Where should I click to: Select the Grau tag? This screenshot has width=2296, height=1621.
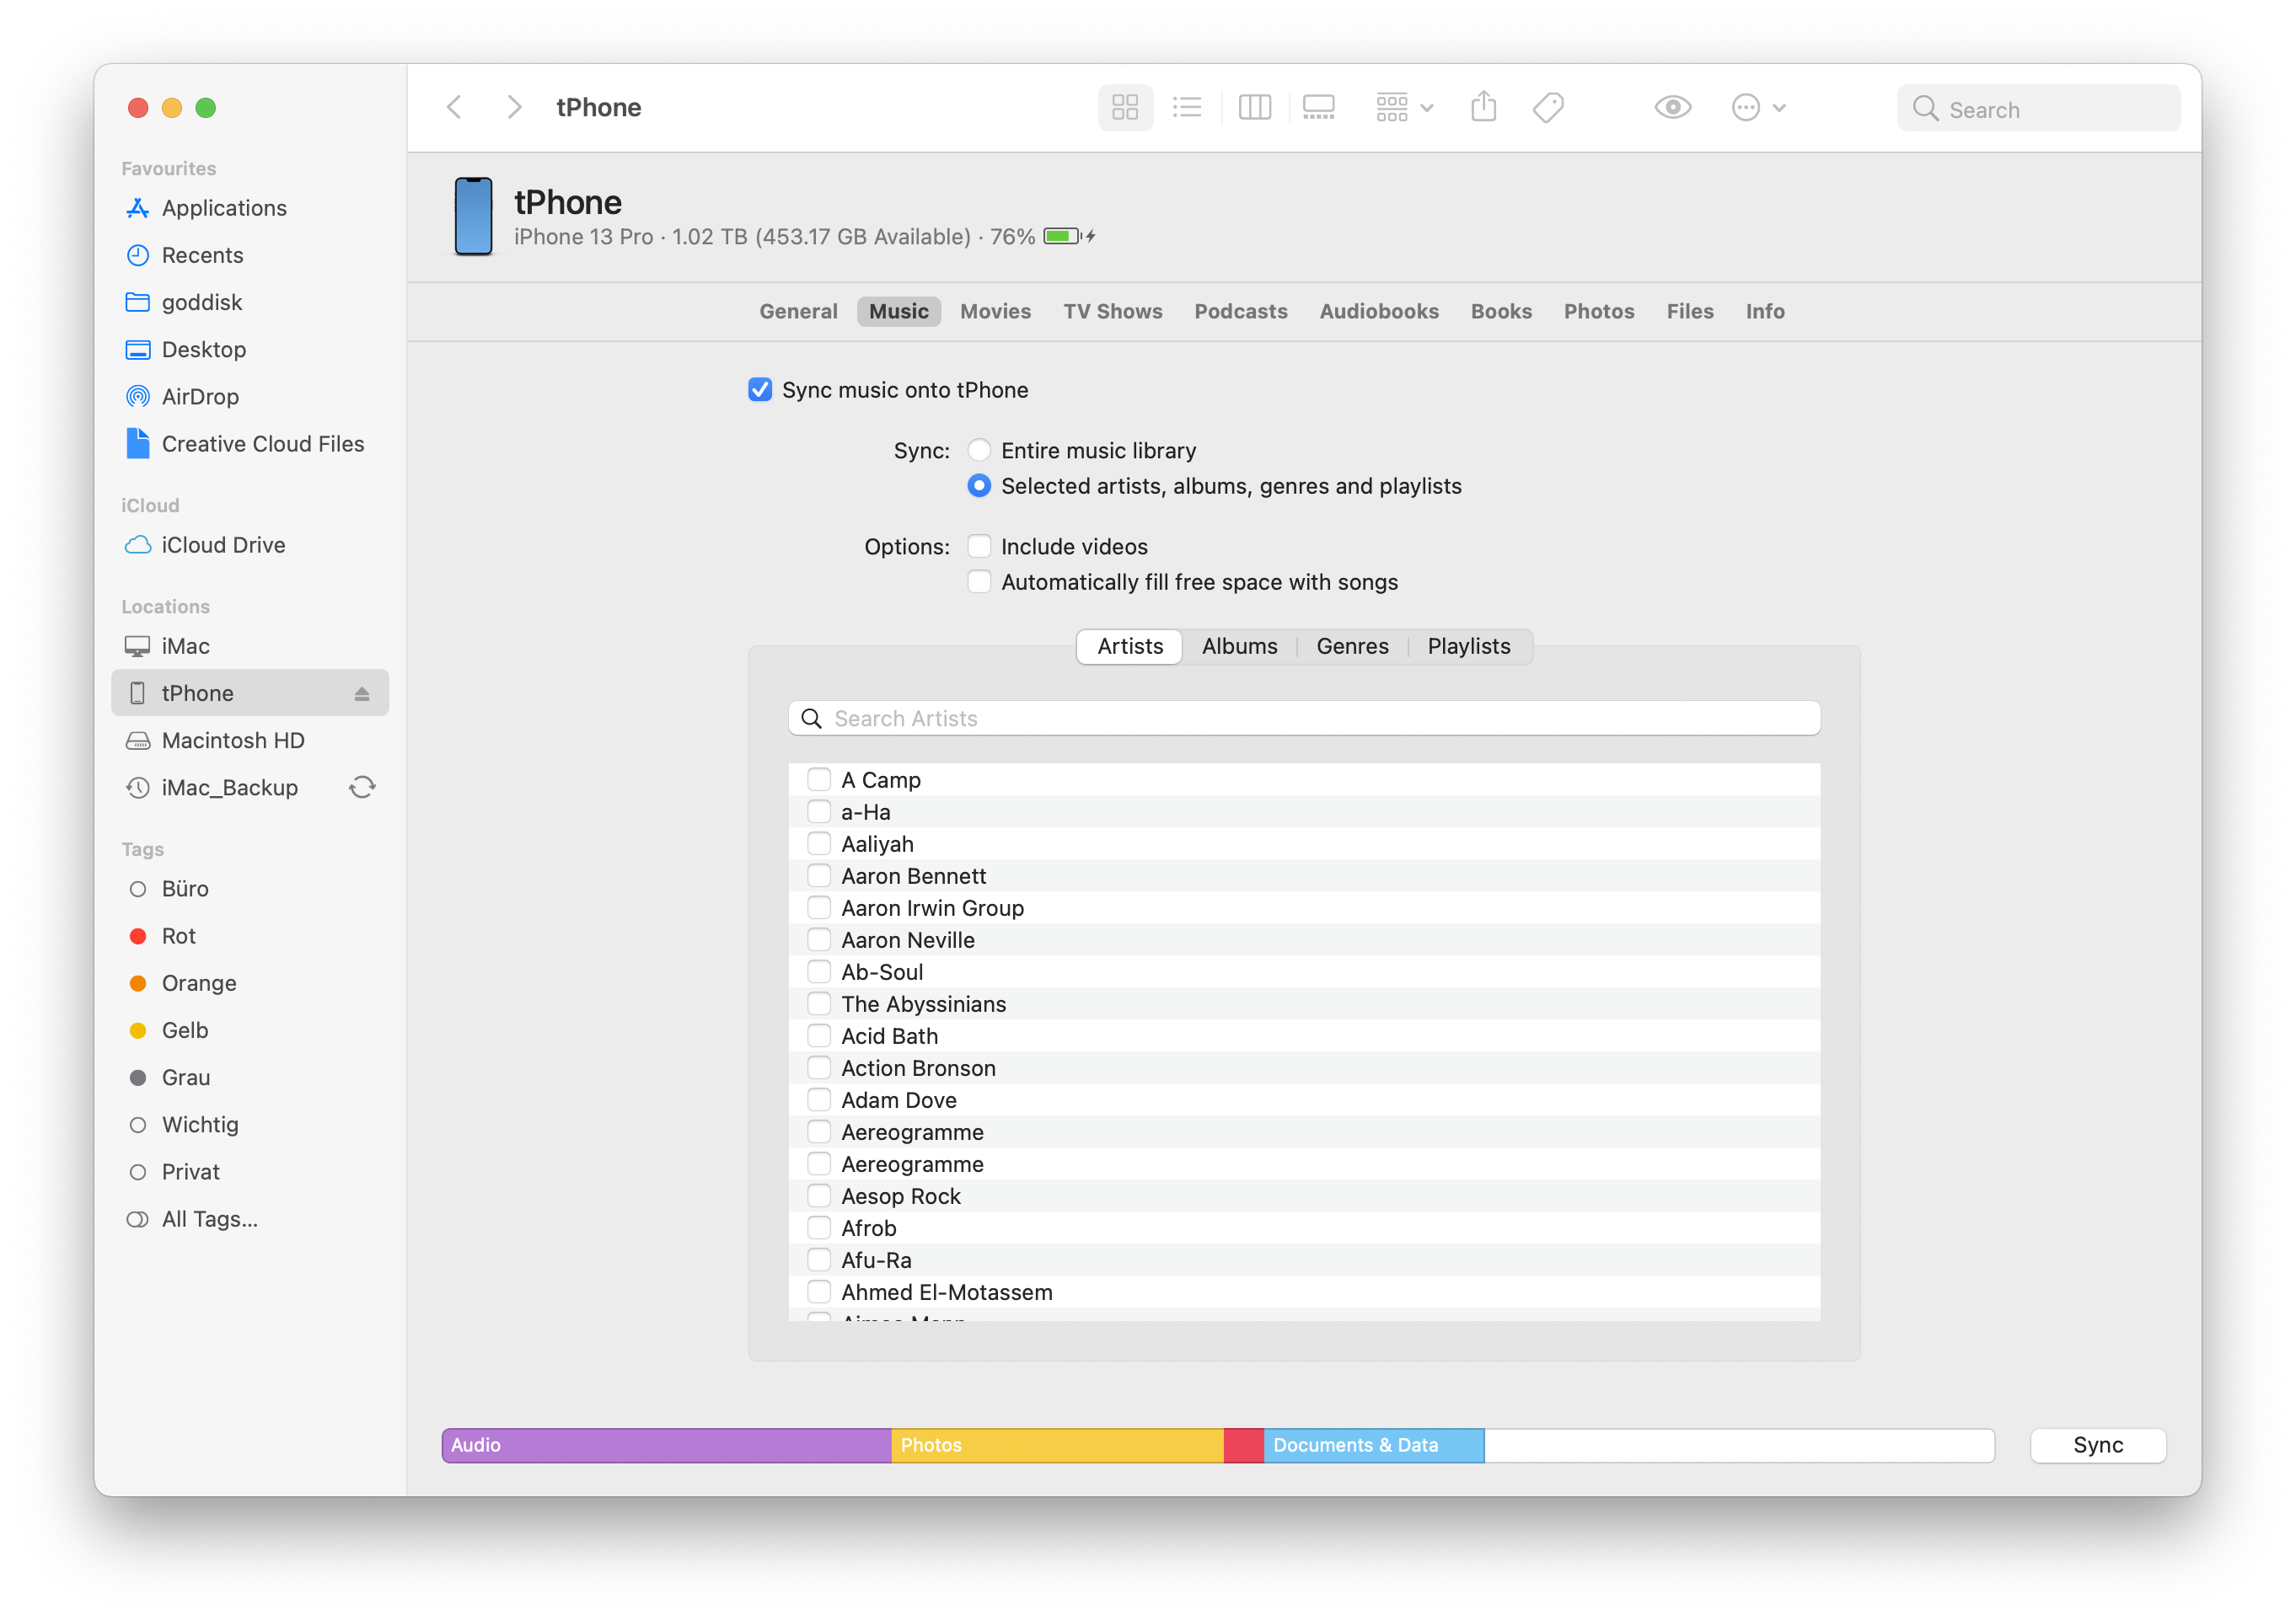tap(249, 1078)
